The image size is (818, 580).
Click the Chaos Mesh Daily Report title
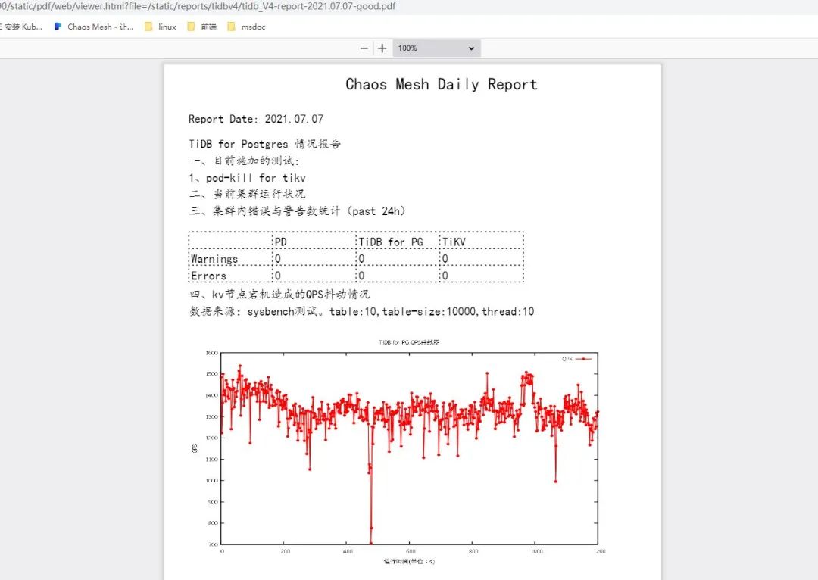pyautogui.click(x=442, y=84)
